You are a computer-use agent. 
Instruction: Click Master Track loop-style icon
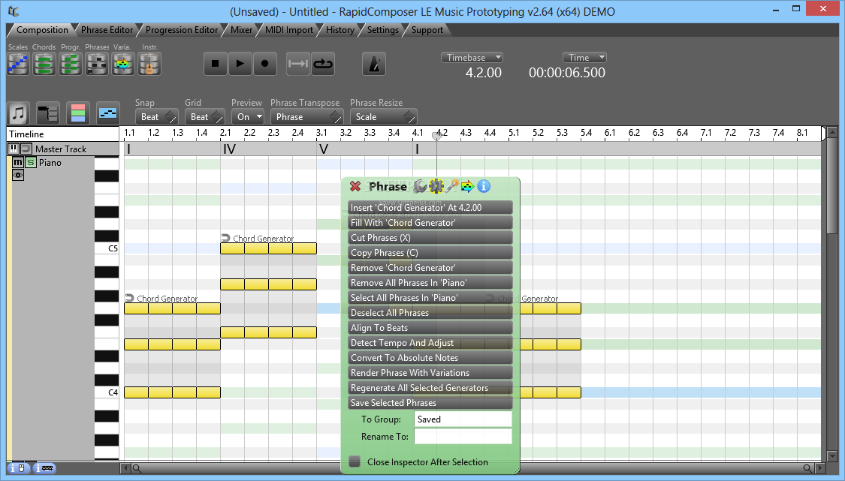(x=26, y=149)
